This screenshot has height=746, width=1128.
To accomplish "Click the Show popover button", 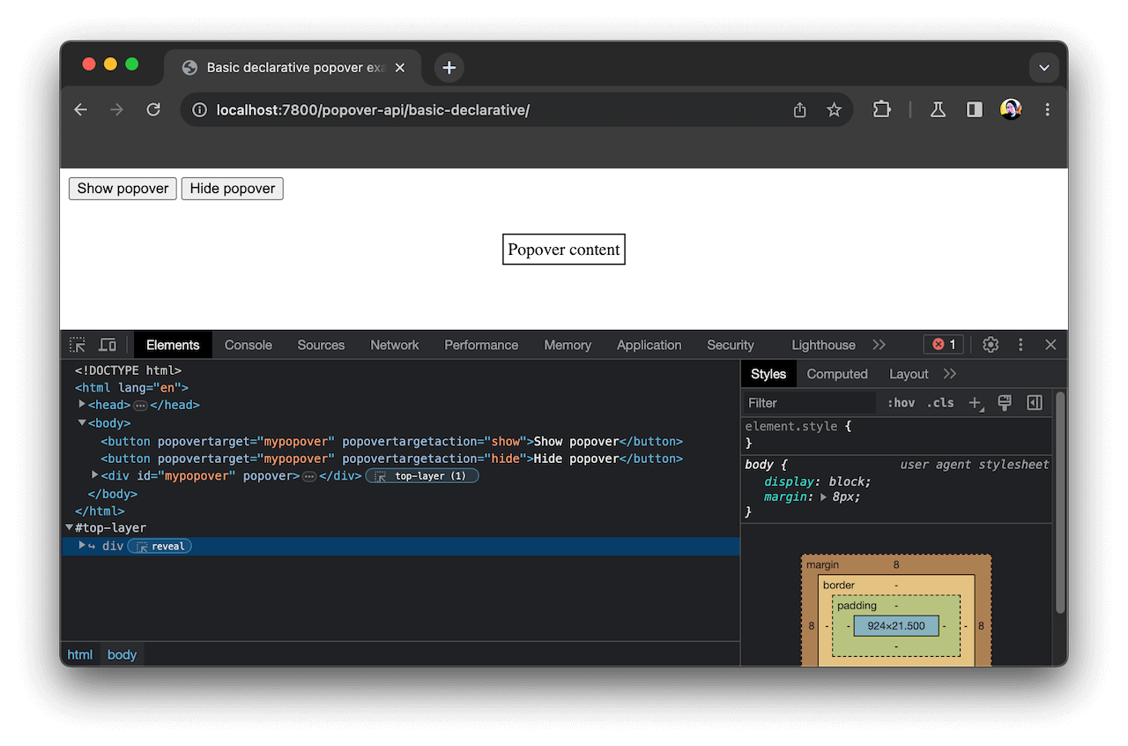I will pyautogui.click(x=122, y=188).
